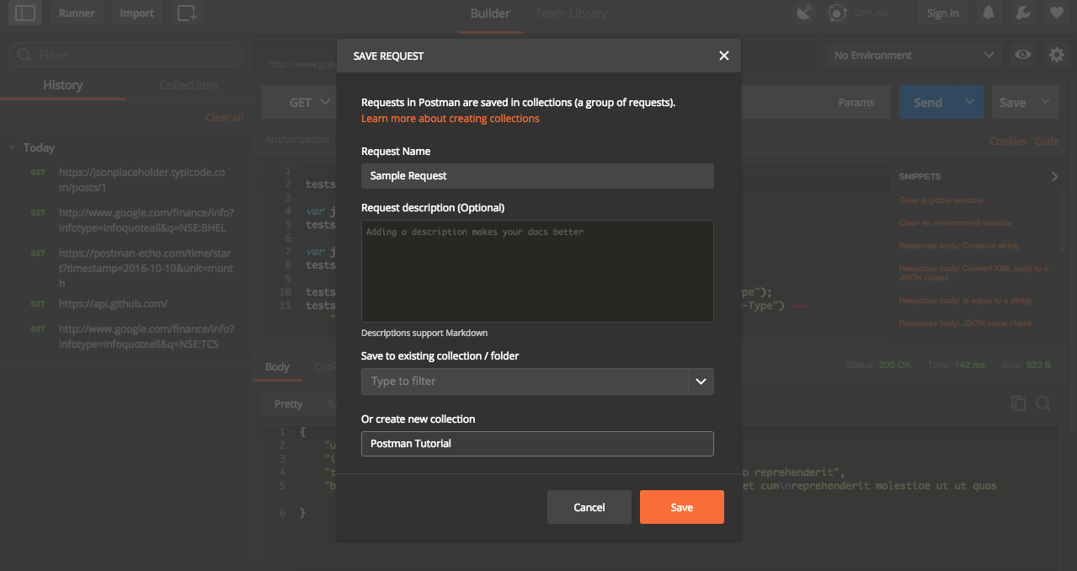Insert Response body: Is equal to a string snippet
The image size is (1077, 571).
coord(965,301)
